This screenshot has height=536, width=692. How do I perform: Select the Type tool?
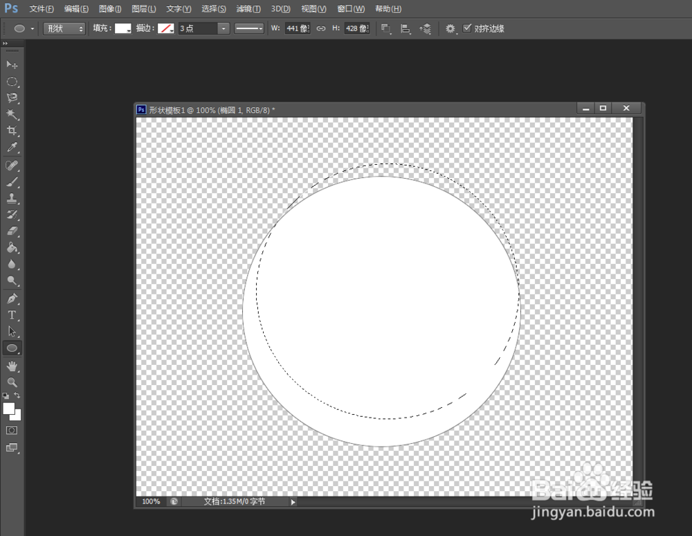[12, 315]
